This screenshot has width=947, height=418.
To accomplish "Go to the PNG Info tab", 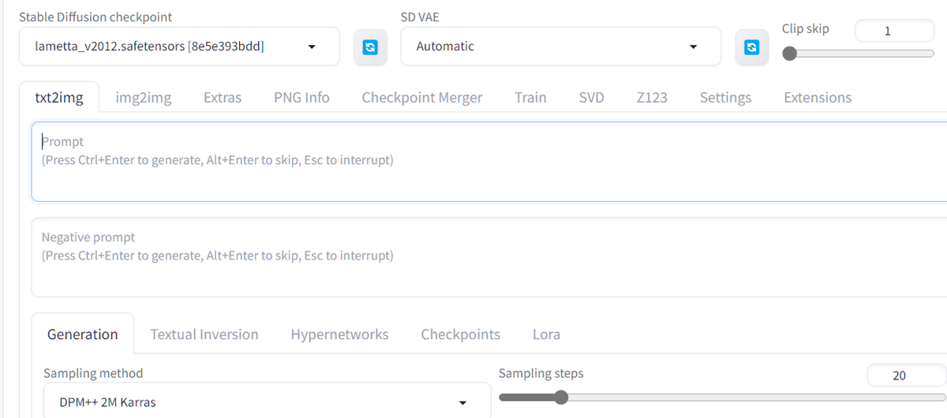I will 301,97.
